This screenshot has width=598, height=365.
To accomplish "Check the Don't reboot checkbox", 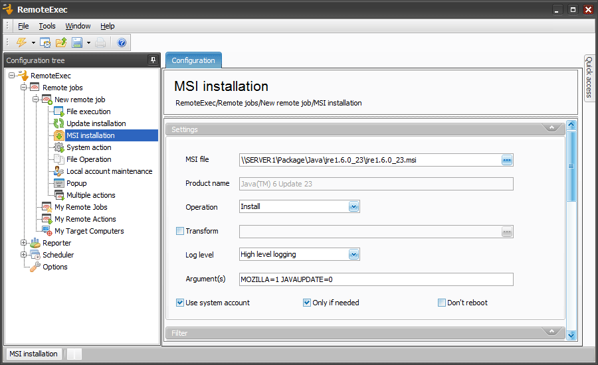I will pos(442,303).
